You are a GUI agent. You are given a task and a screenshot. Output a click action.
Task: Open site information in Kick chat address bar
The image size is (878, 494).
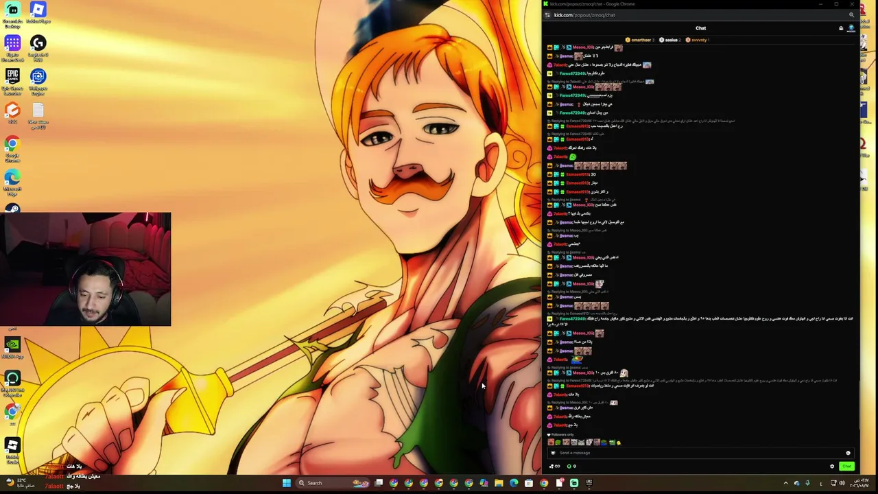pos(547,15)
